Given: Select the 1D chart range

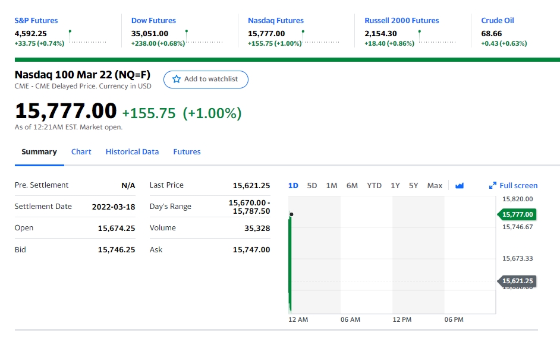Looking at the screenshot, I should (x=293, y=186).
